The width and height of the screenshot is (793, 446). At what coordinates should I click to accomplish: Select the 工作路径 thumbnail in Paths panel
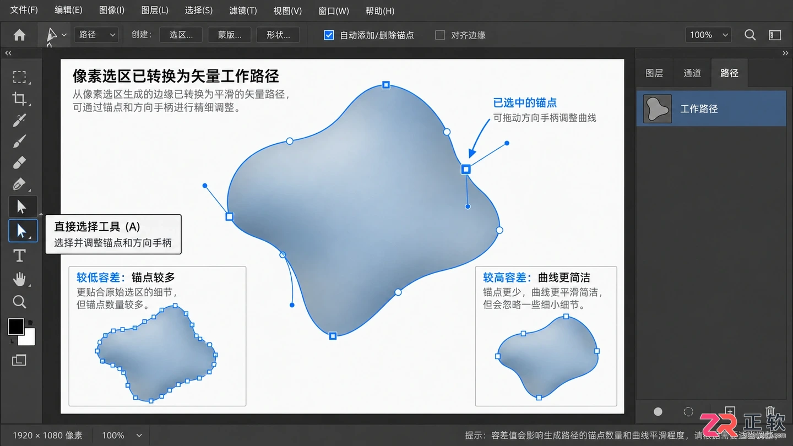[x=658, y=108]
